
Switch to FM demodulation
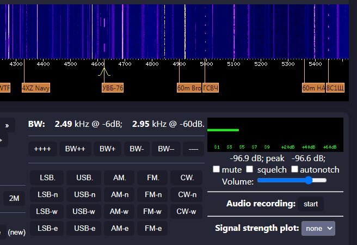[152, 177]
